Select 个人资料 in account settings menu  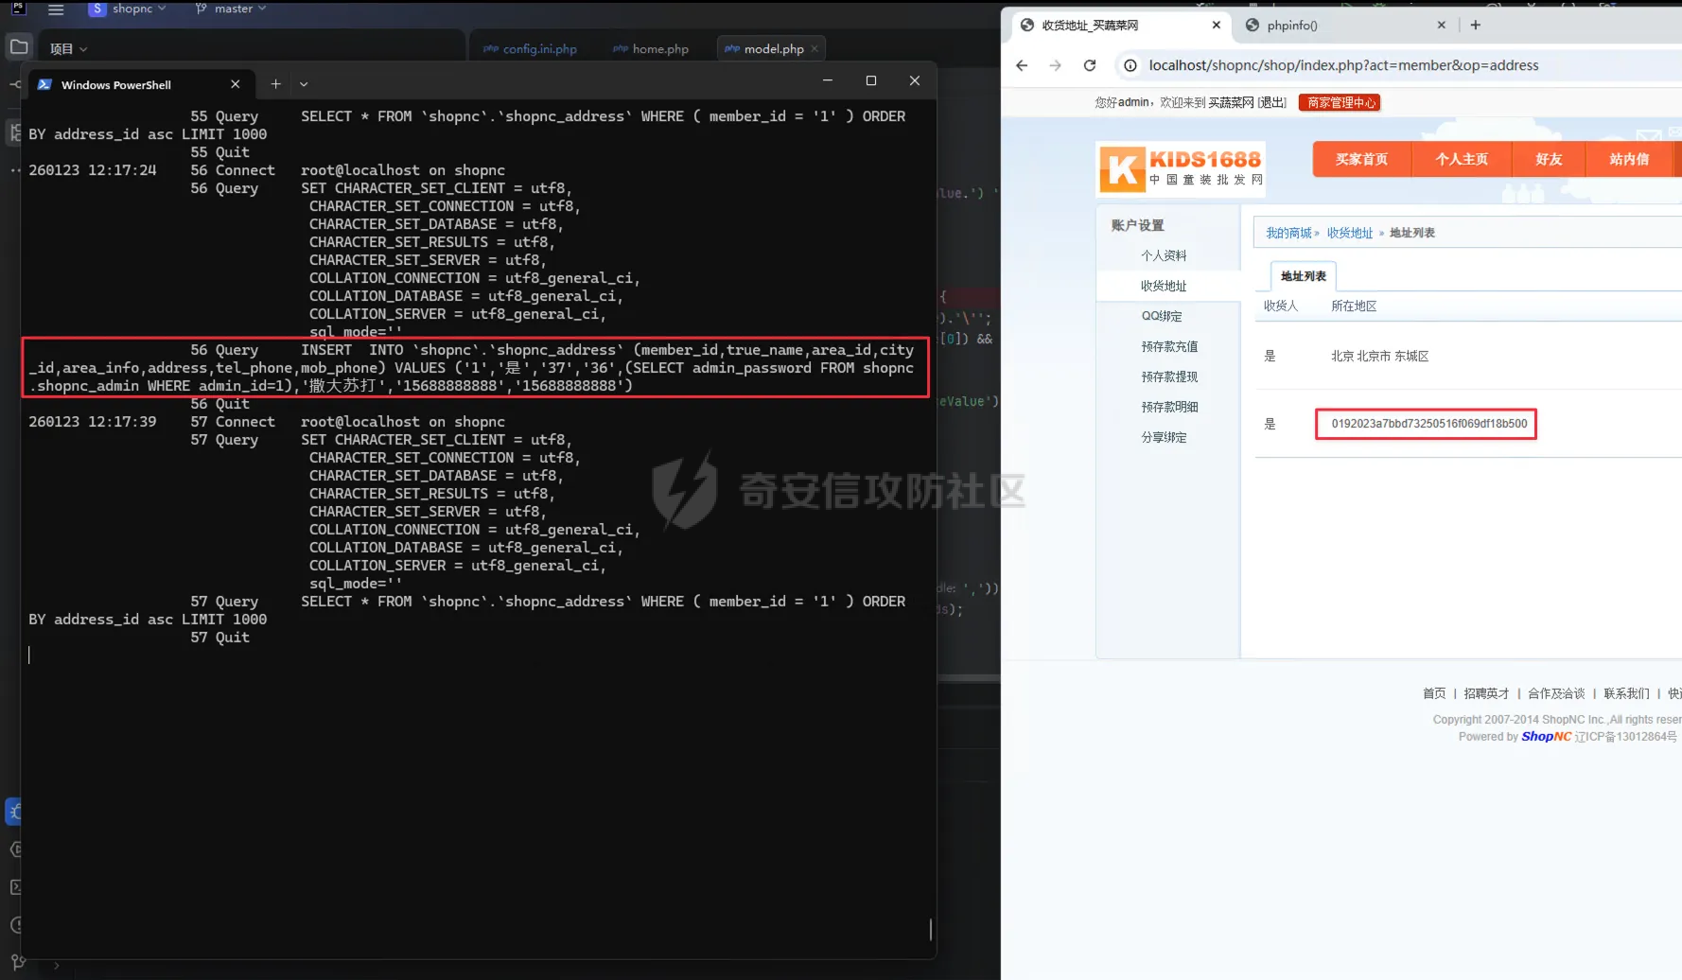pos(1164,255)
